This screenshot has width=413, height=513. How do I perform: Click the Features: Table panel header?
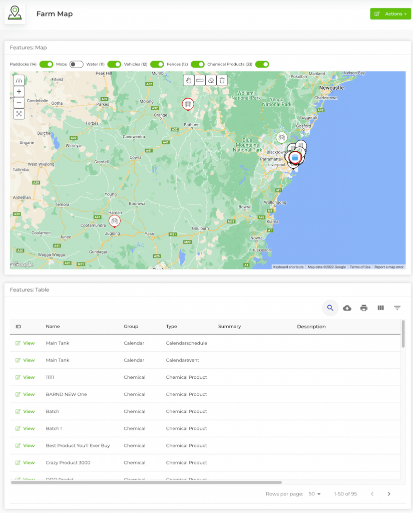28,290
